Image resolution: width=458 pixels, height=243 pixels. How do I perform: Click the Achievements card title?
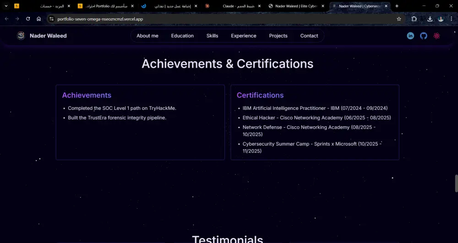point(87,95)
